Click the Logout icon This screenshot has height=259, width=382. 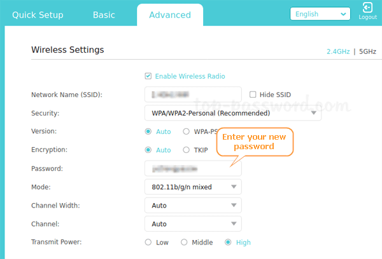[x=367, y=8]
